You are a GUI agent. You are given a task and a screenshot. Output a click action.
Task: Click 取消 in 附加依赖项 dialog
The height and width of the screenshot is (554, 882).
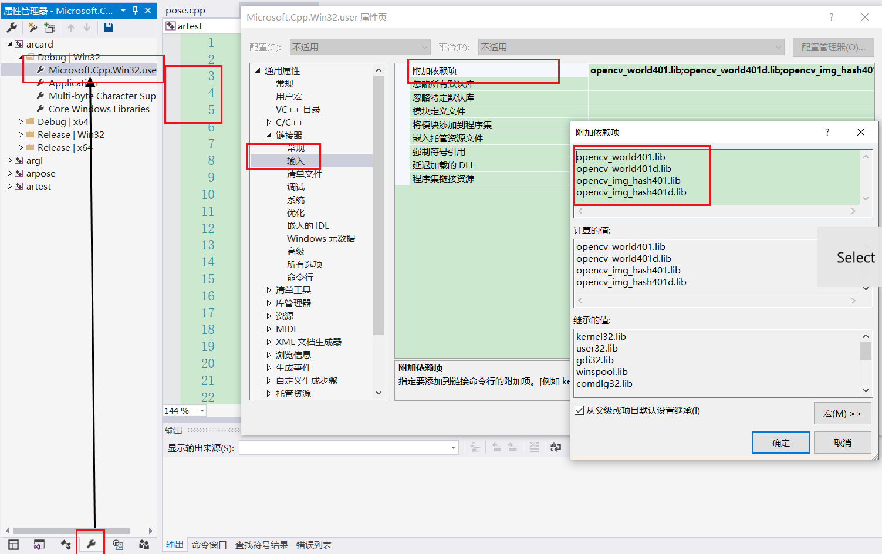[843, 442]
